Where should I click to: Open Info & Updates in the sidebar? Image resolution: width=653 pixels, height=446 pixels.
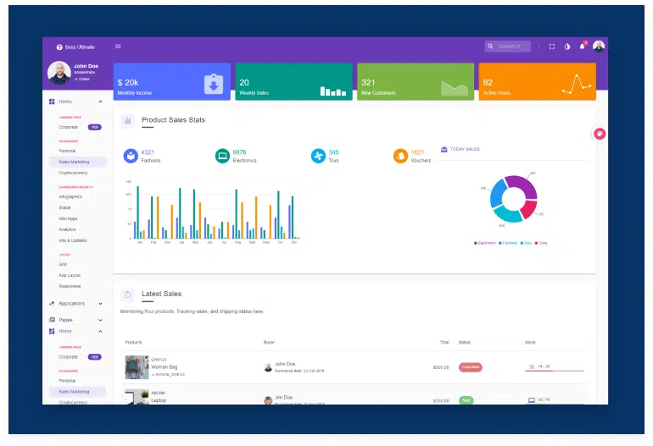pos(73,240)
